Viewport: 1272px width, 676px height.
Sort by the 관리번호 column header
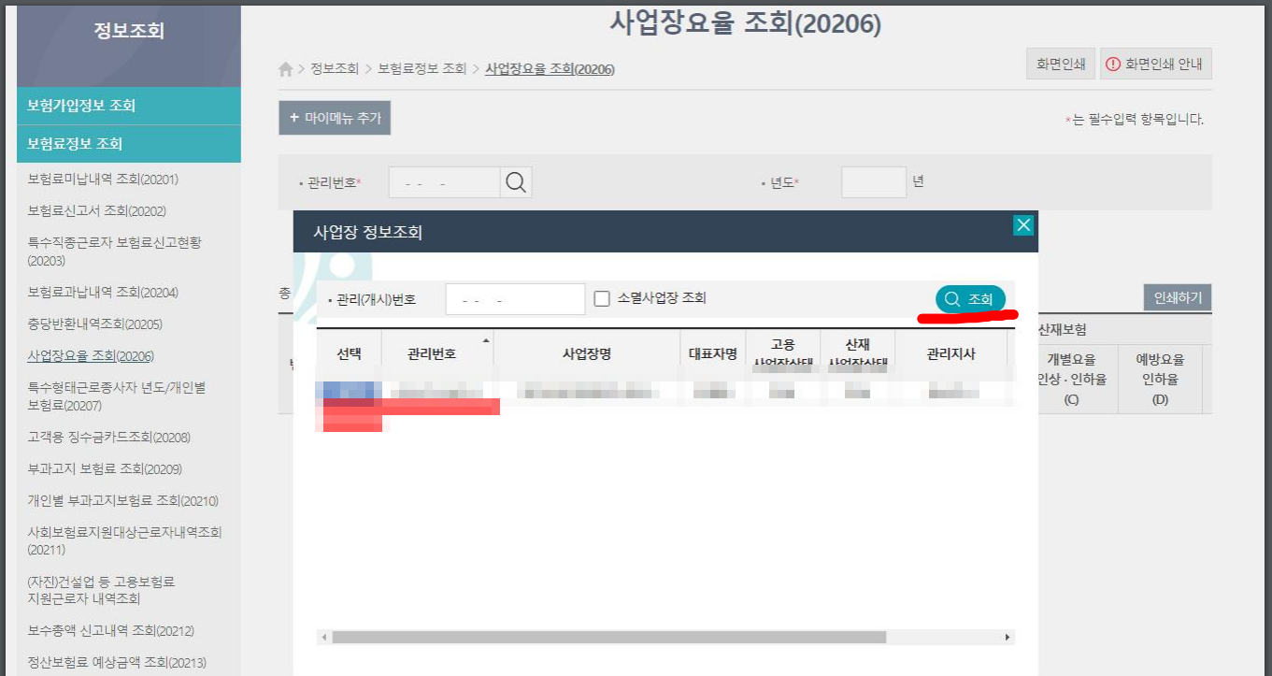[x=432, y=354]
